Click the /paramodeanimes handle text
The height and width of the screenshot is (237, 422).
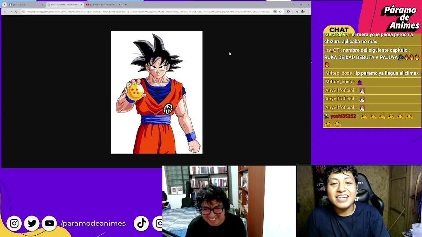pyautogui.click(x=93, y=224)
